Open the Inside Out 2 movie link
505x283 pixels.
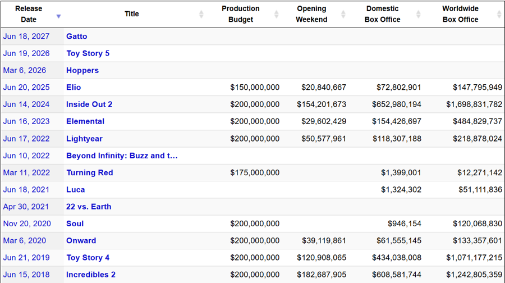89,104
